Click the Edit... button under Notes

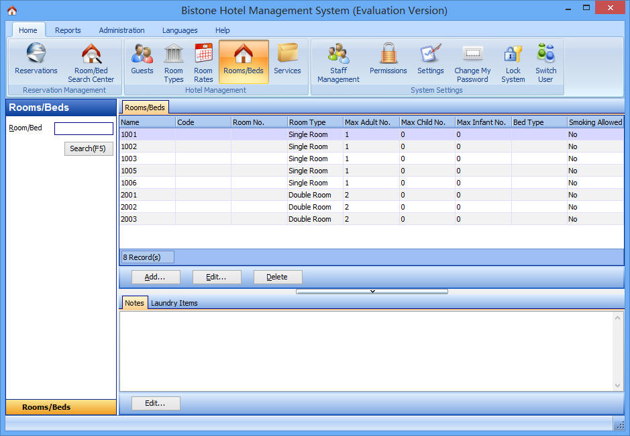point(156,403)
